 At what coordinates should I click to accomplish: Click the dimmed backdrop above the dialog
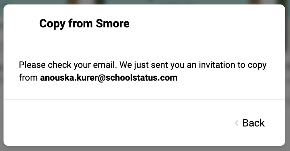[x=145, y=2]
